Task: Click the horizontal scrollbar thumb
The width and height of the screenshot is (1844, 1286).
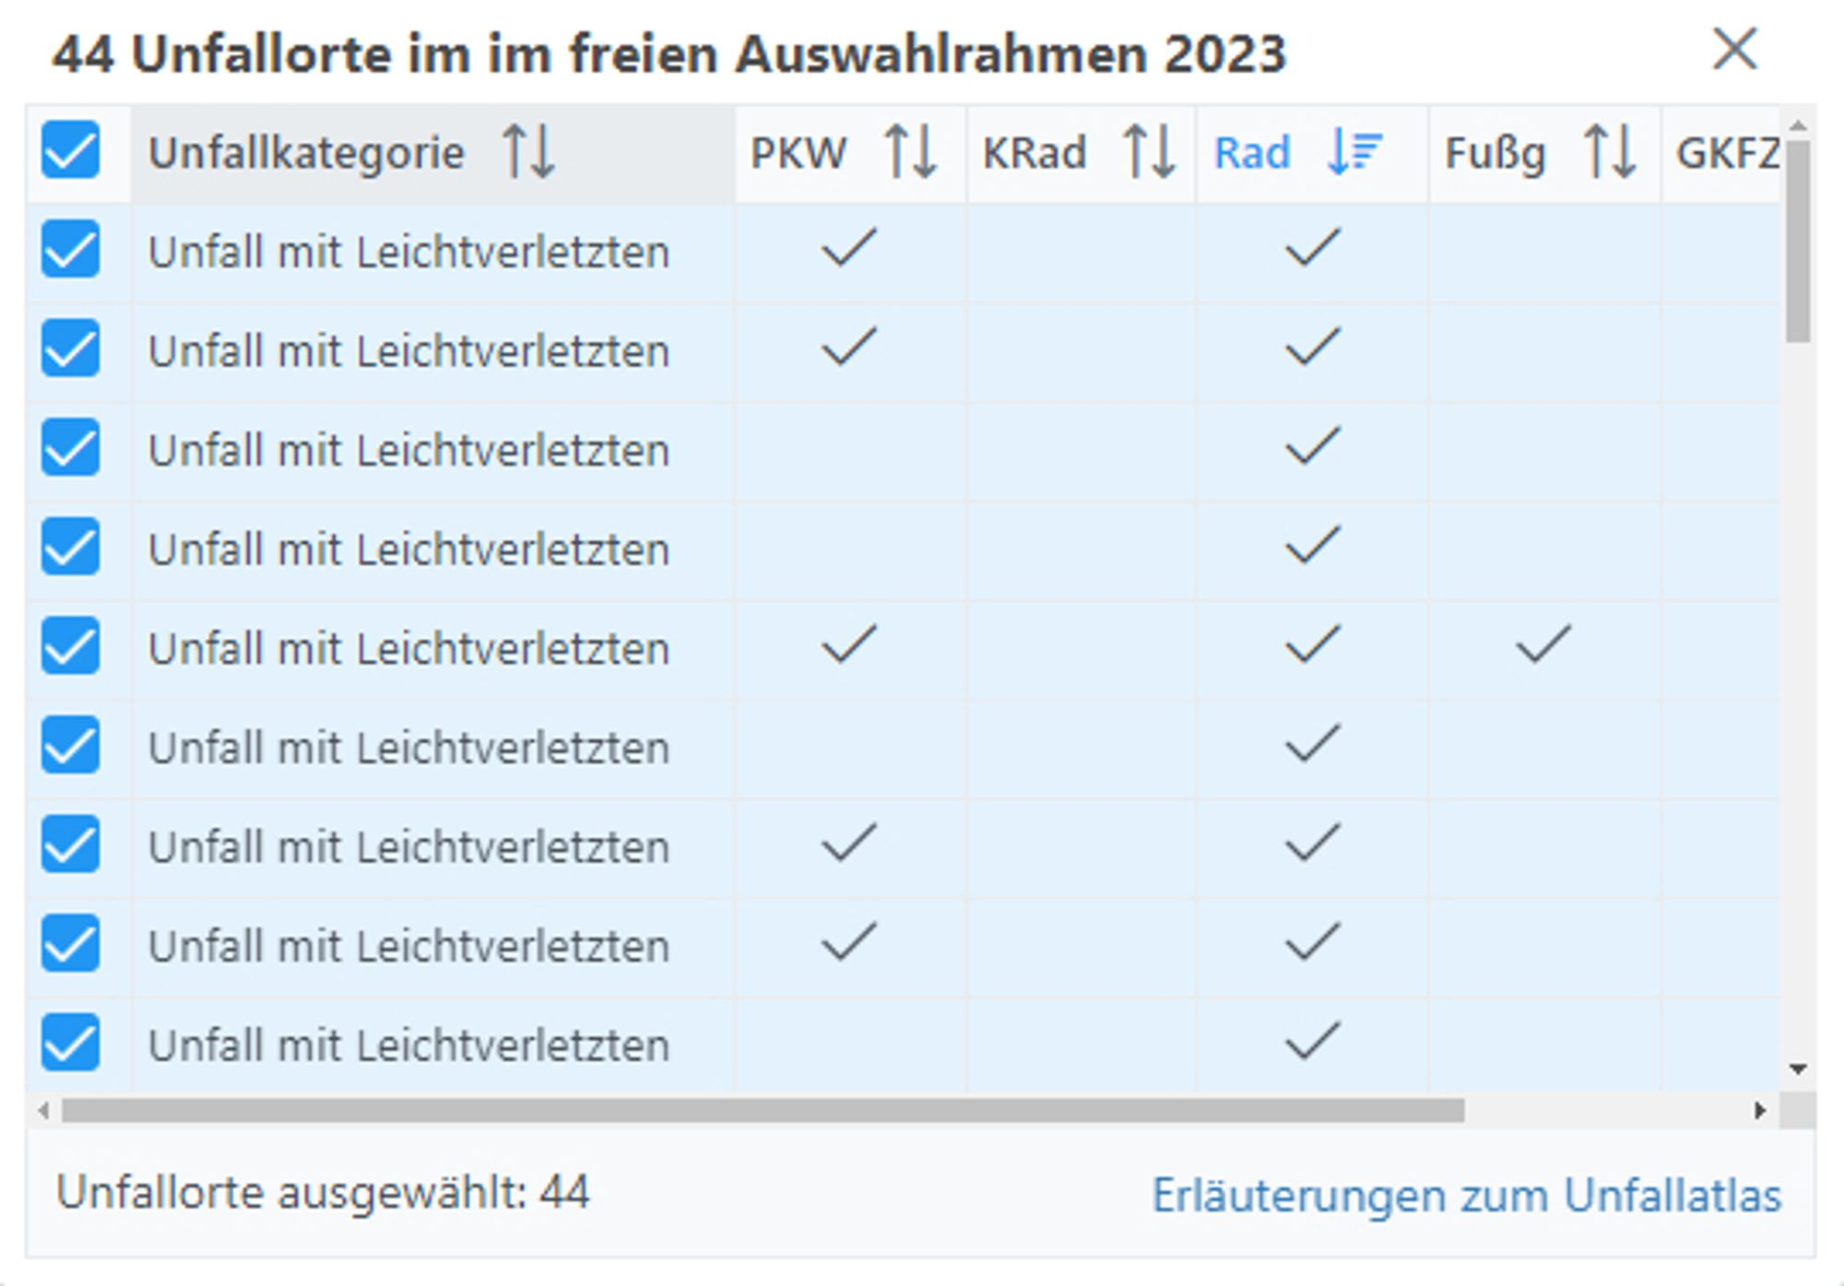Action: pyautogui.click(x=762, y=1111)
